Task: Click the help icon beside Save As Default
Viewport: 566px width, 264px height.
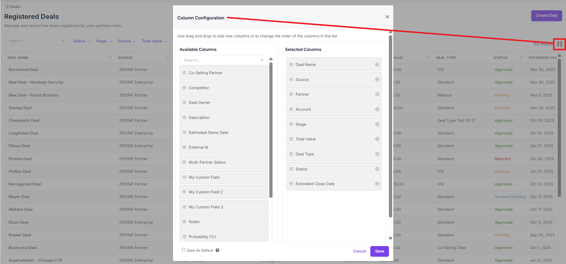Action: tap(217, 250)
